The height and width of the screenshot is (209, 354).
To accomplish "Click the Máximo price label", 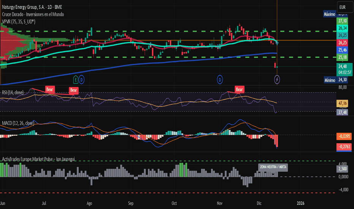I will click(329, 14).
